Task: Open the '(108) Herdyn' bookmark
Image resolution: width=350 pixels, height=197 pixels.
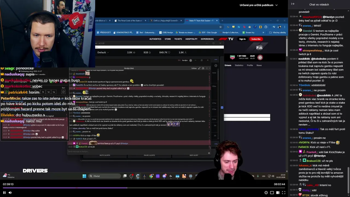Action: (166, 33)
